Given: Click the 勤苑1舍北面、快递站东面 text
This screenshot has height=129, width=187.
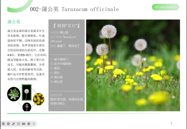Looking at the screenshot, I should 67,99.
